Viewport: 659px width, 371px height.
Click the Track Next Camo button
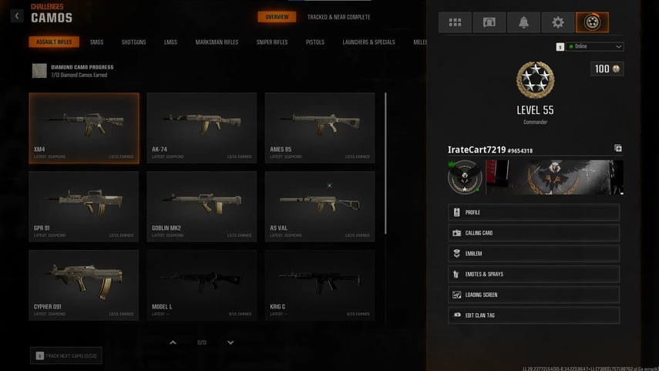coord(66,356)
